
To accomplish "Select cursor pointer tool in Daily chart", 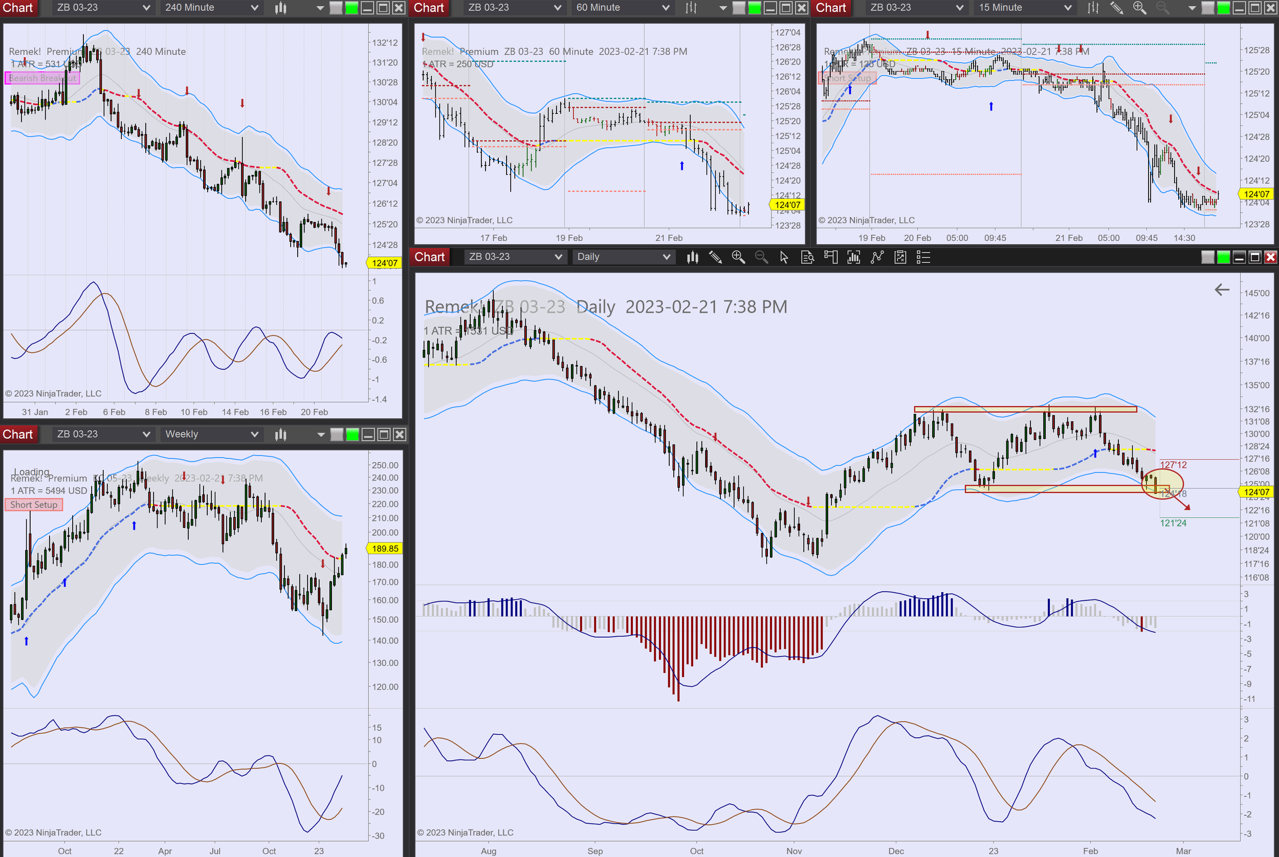I will tap(784, 257).
